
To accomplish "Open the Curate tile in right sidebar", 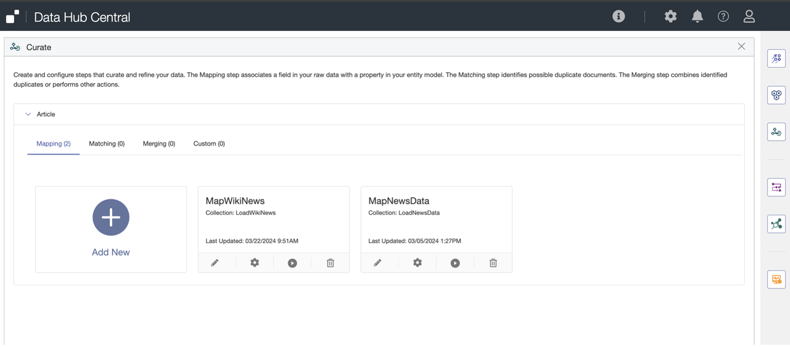I will (776, 132).
